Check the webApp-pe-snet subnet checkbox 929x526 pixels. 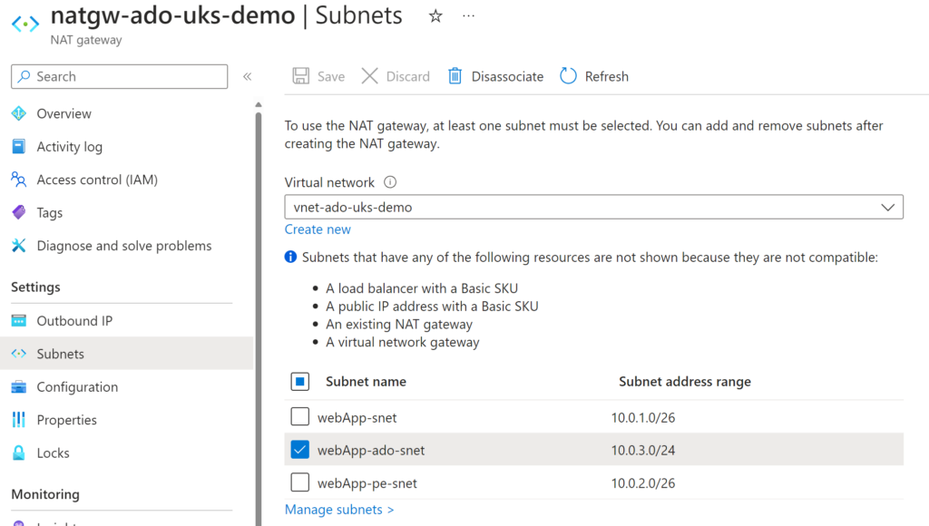point(299,482)
